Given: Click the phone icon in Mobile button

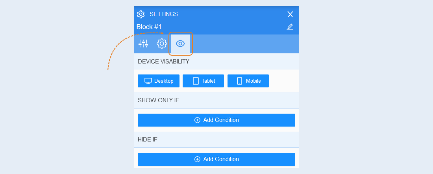Looking at the screenshot, I should click(239, 81).
